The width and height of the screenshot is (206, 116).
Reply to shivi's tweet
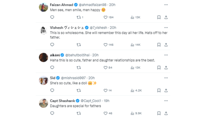pyautogui.click(x=52, y=68)
